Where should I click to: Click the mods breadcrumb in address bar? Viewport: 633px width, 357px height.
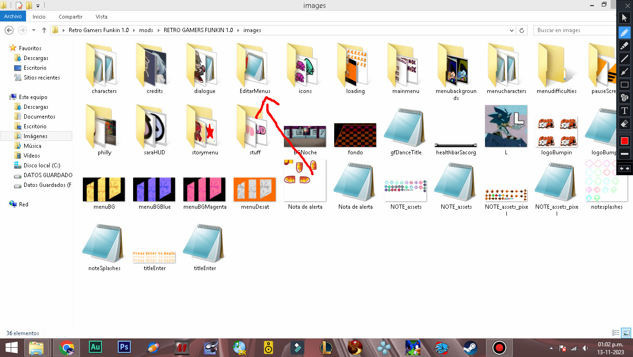146,30
